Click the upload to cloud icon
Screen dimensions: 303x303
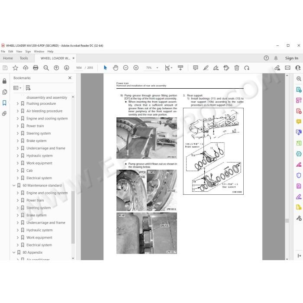26,68
